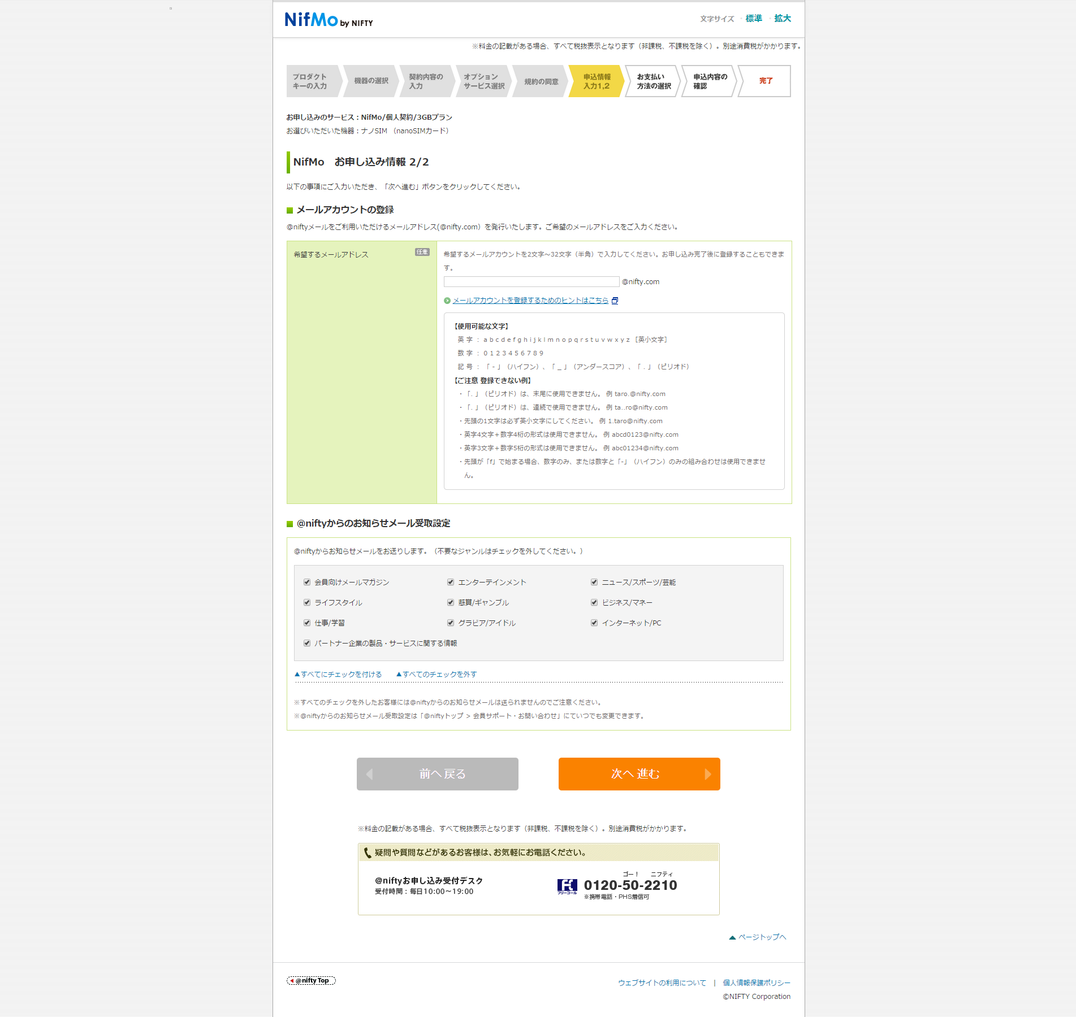This screenshot has width=1076, height=1017.
Task: Focus the desired mail address input field
Action: click(531, 282)
